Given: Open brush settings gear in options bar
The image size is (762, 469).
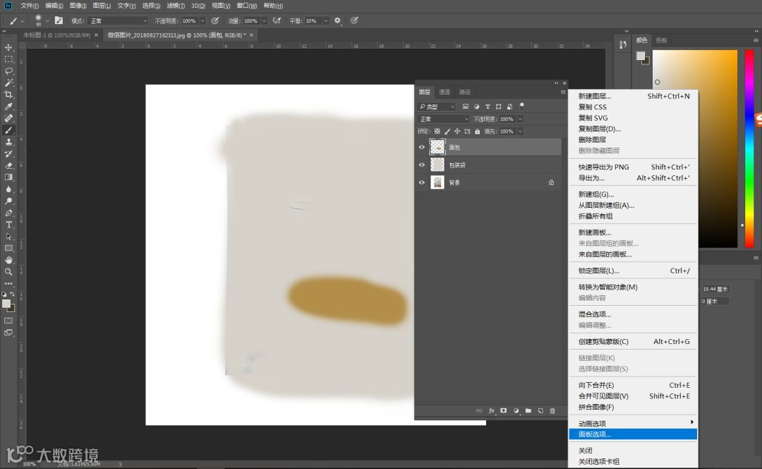Looking at the screenshot, I should [x=337, y=20].
